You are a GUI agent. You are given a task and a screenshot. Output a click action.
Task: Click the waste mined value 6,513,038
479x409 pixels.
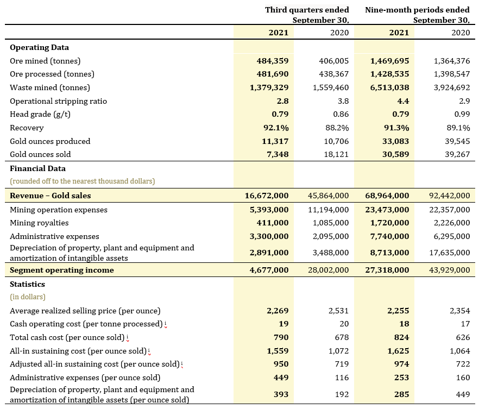pyautogui.click(x=389, y=87)
